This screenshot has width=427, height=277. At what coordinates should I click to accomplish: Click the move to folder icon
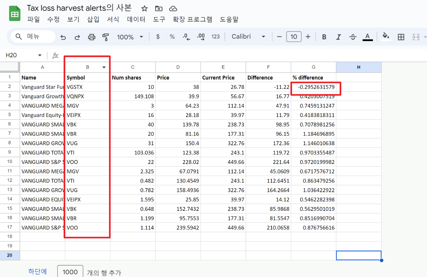pos(159,8)
